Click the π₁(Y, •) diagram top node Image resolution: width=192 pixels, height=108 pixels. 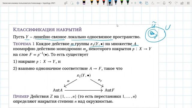click(84, 75)
